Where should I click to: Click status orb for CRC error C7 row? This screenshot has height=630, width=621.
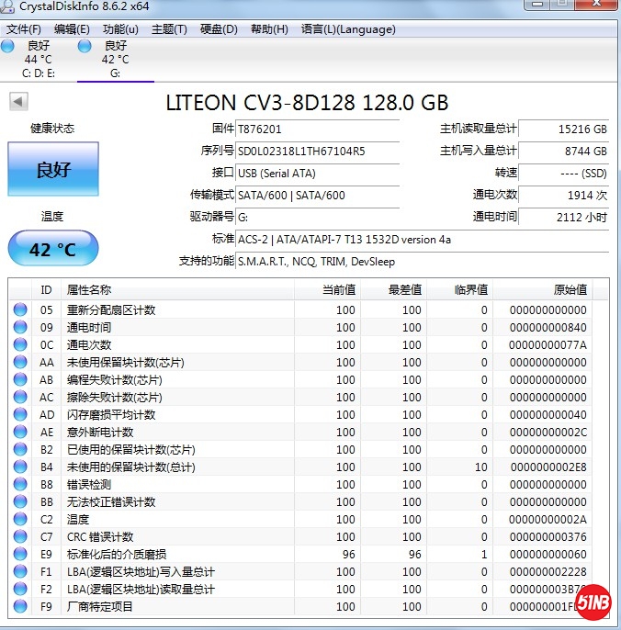[20, 537]
